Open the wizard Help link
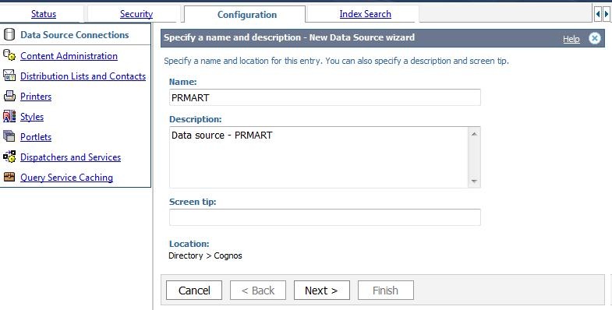 point(571,39)
